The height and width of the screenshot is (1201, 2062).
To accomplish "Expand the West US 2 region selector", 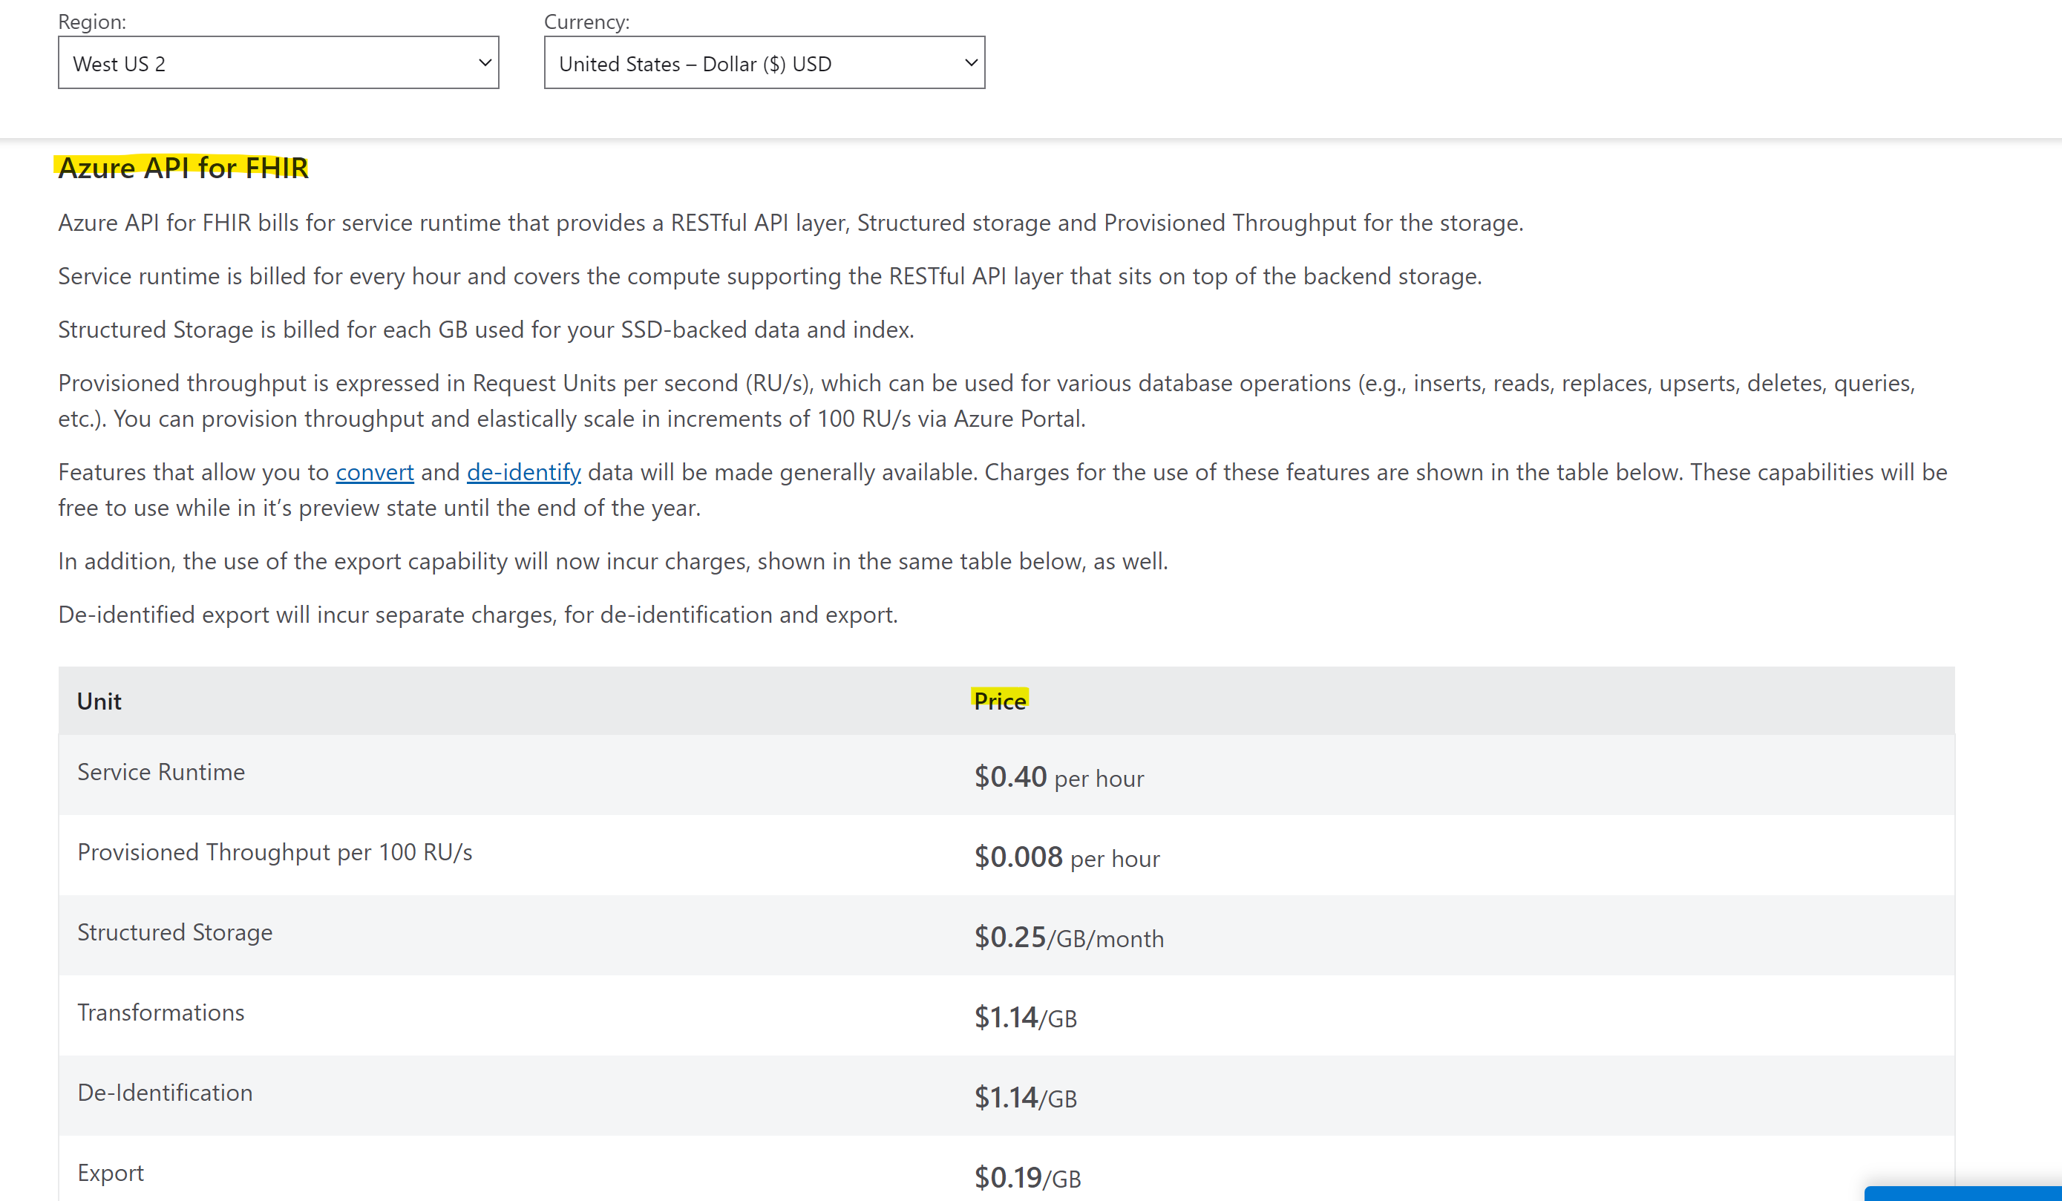I will click(x=278, y=62).
